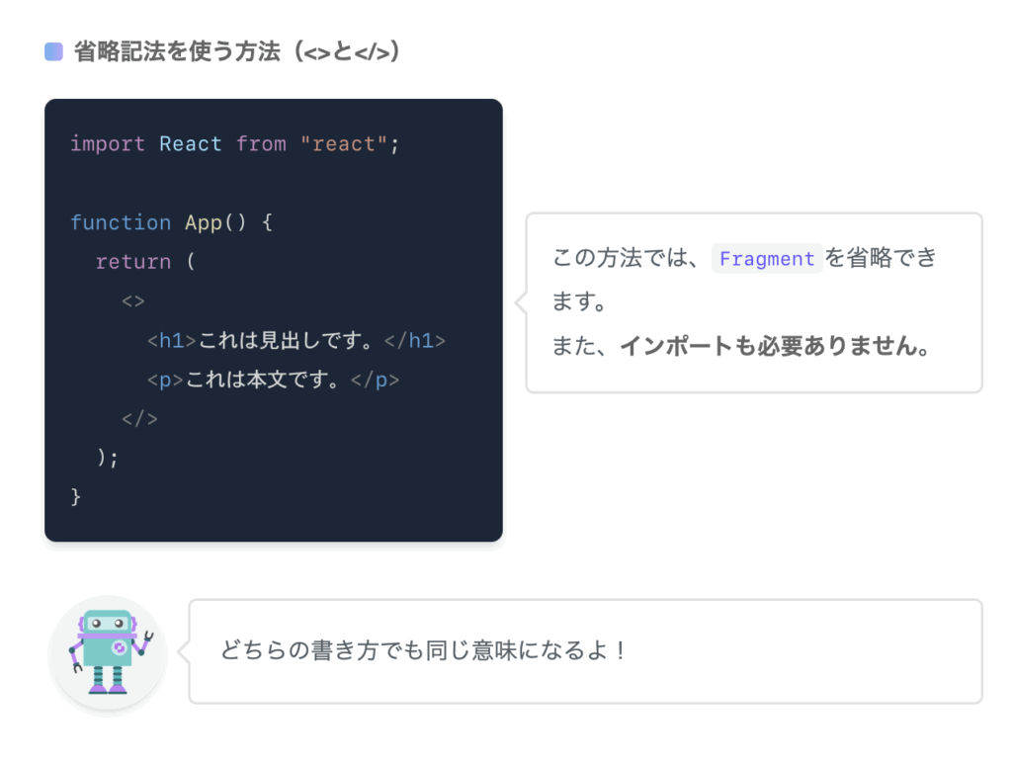Click the import React code line
Viewport: 1012px width, 765px height.
pyautogui.click(x=235, y=143)
